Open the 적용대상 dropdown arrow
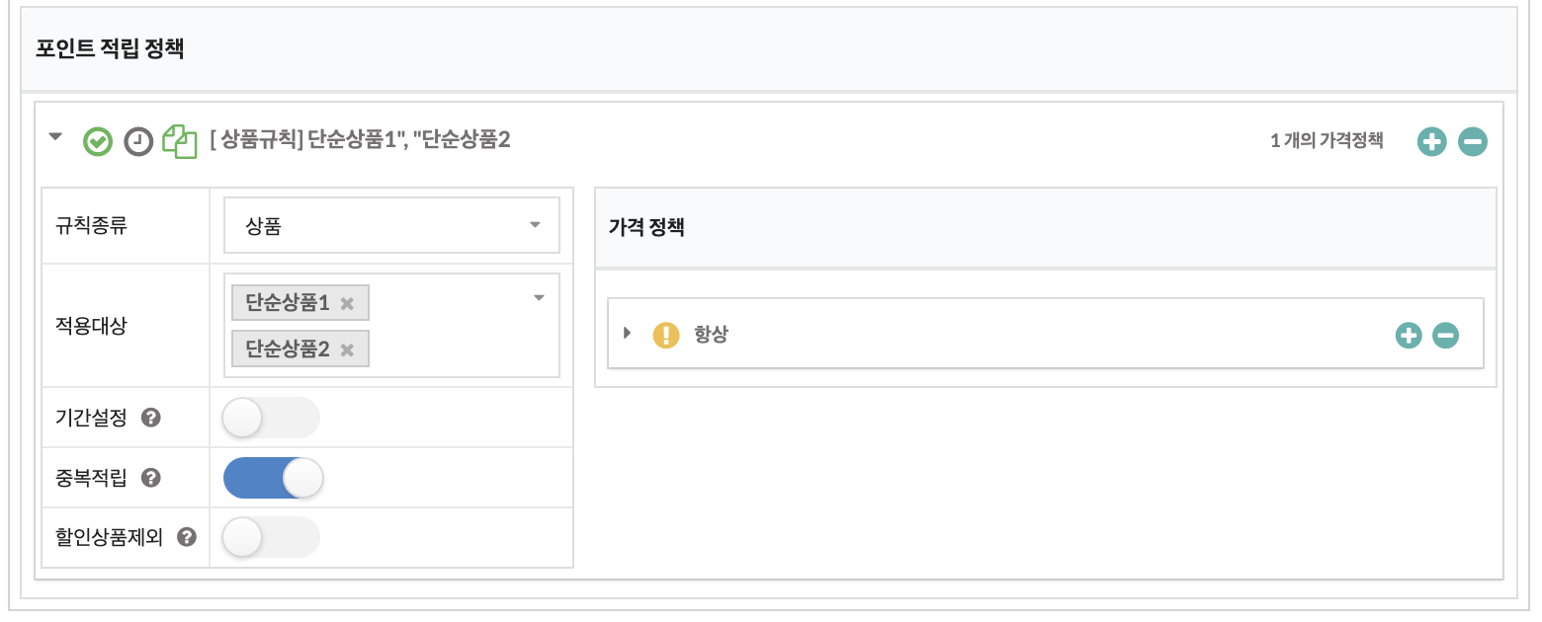The height and width of the screenshot is (622, 1542). (539, 297)
